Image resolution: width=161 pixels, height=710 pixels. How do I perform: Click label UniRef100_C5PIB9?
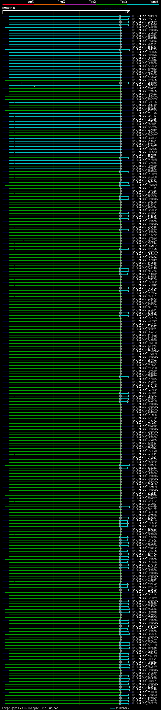point(144,122)
